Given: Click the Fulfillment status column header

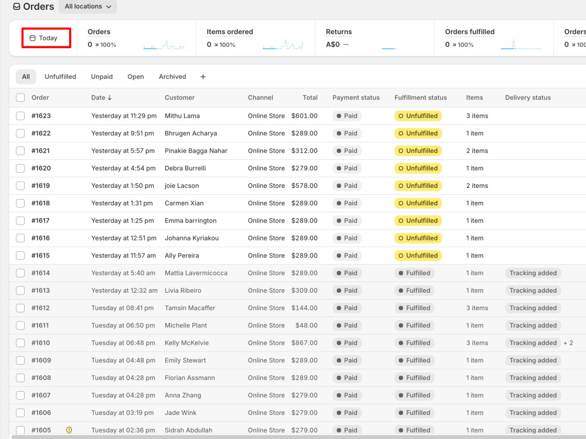Looking at the screenshot, I should pyautogui.click(x=420, y=97).
